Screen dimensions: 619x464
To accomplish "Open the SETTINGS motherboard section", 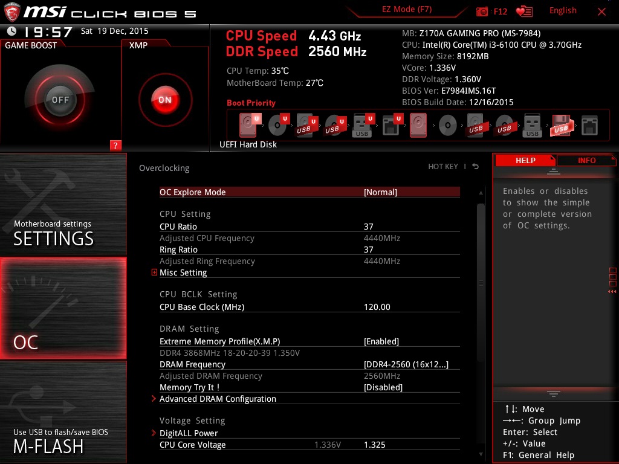I will click(x=63, y=204).
